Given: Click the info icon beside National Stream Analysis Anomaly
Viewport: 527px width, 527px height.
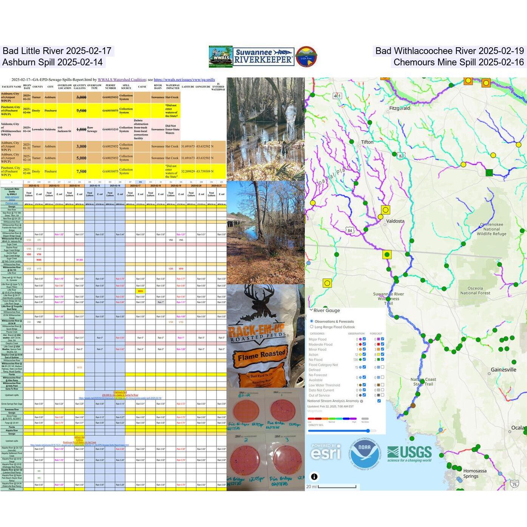Looking at the screenshot, I should point(362,401).
